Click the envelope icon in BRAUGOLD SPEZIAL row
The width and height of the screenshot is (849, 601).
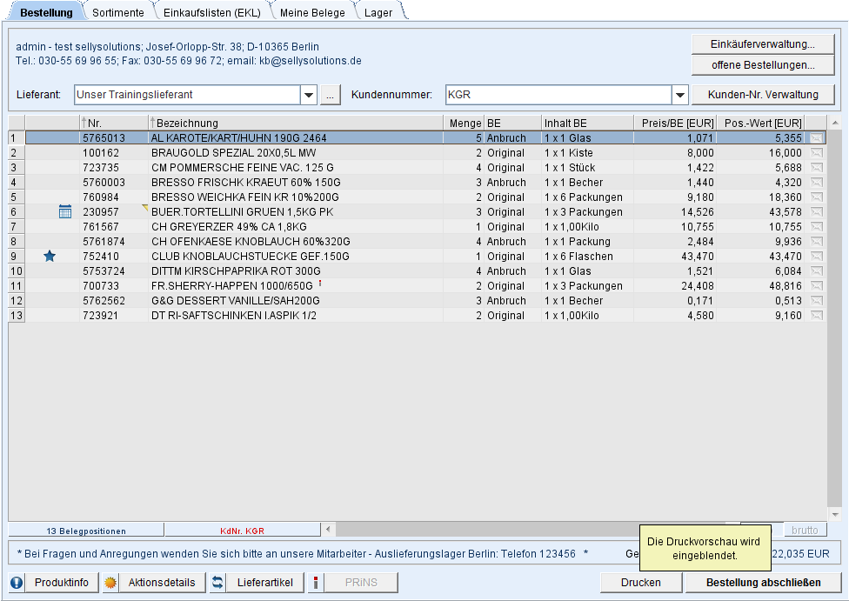tap(816, 152)
